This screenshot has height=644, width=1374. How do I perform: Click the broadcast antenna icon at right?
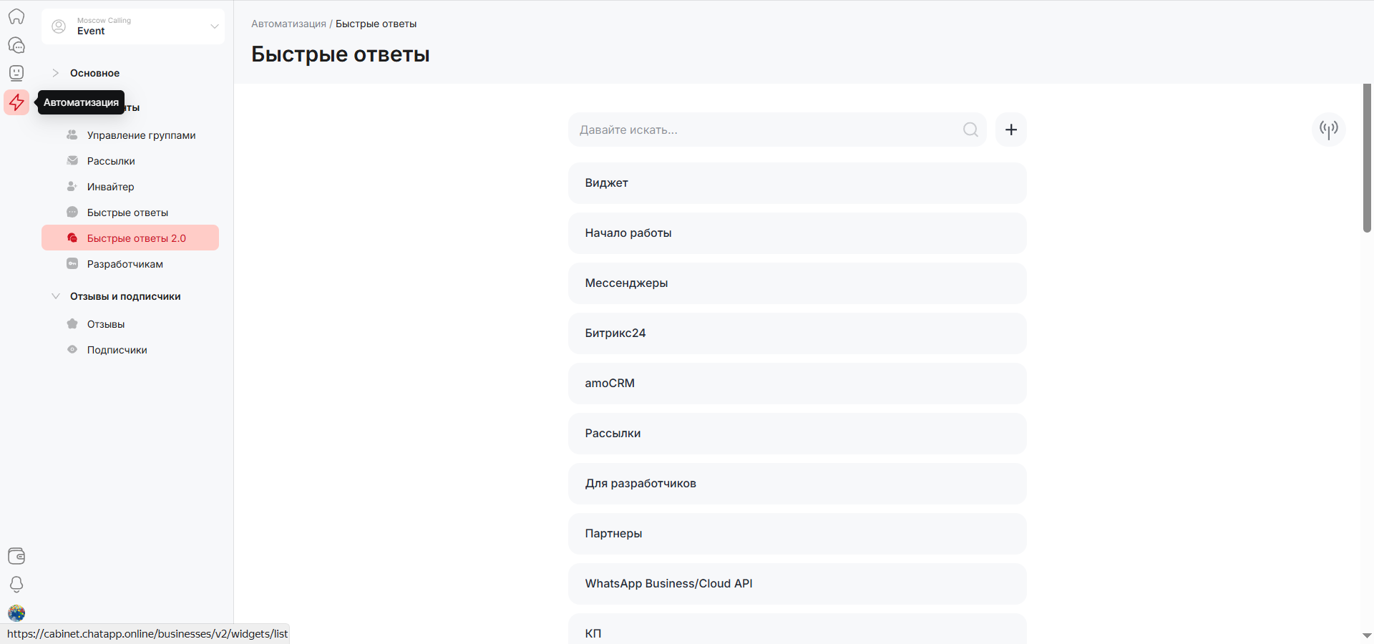point(1328,130)
